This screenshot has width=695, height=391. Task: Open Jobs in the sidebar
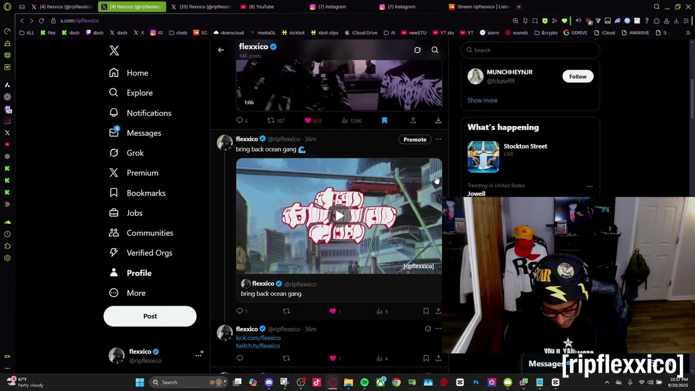125,213
